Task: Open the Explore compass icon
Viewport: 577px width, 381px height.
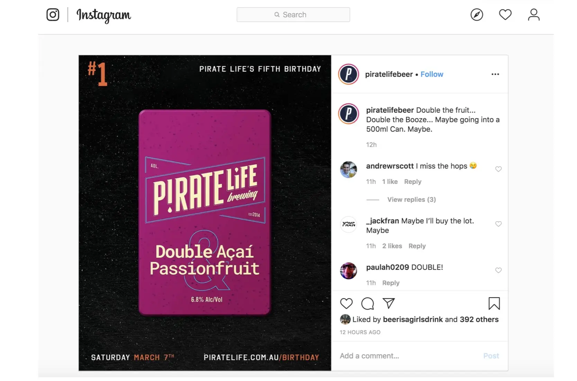Action: (x=477, y=15)
